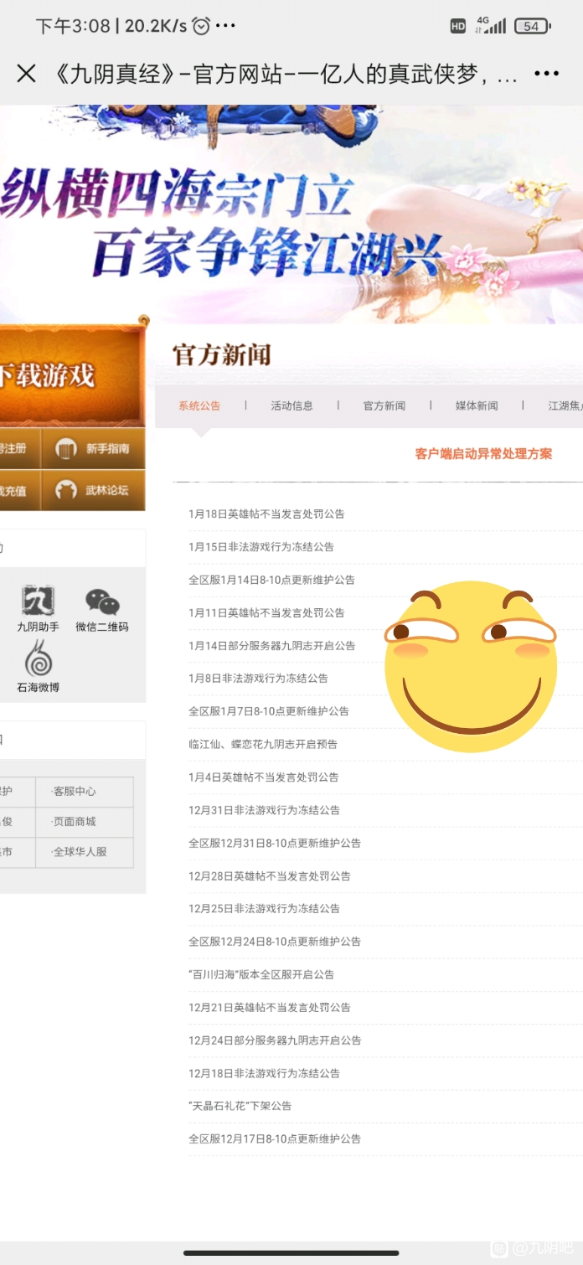Open 1月8日非法游戏行为冻结公告

pos(259,678)
